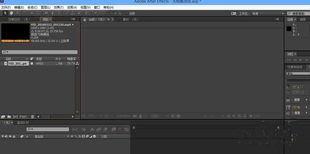Open the viewer magnification 25% dropdown
310x154 pixels.
95,116
